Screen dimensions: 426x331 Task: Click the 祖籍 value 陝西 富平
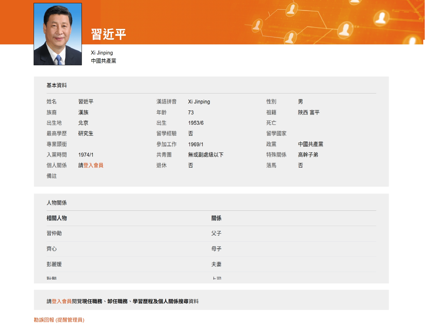[308, 112]
